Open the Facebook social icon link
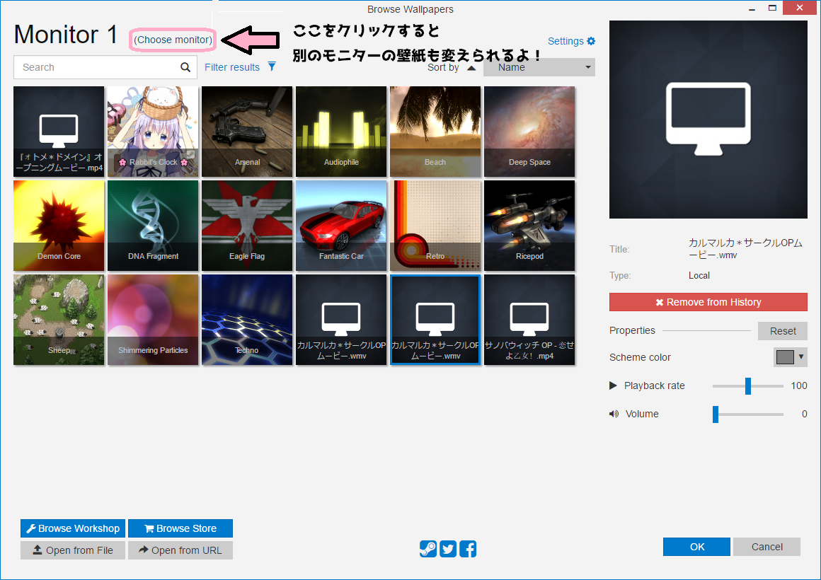 [x=468, y=549]
